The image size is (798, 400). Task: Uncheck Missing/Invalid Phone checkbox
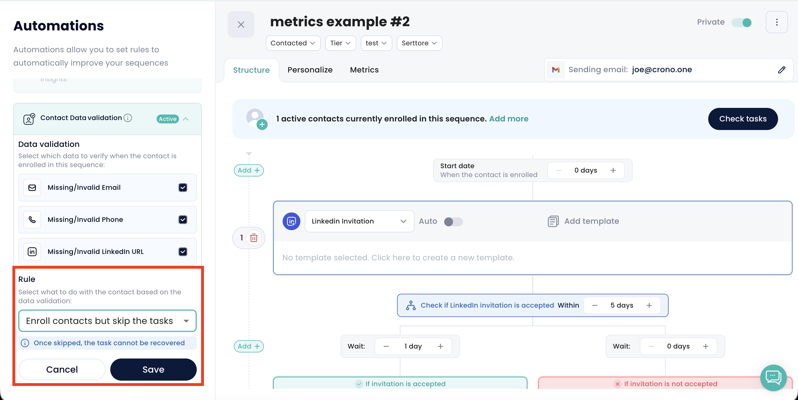(183, 220)
